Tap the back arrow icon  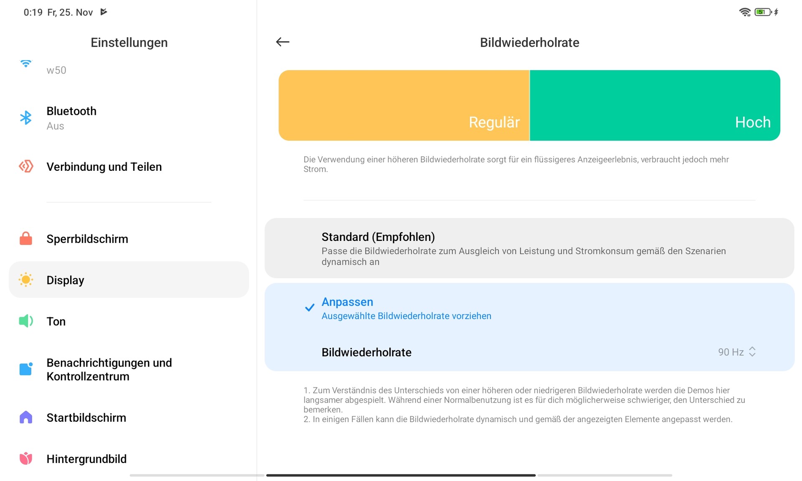(x=283, y=42)
